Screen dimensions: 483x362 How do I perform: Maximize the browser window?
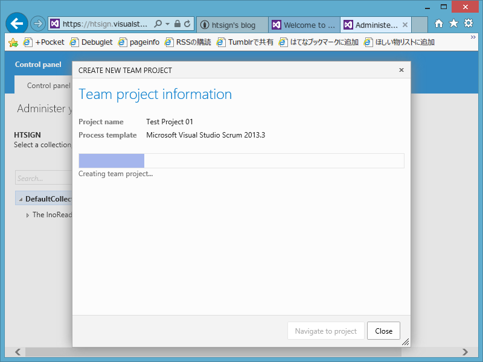click(x=444, y=7)
